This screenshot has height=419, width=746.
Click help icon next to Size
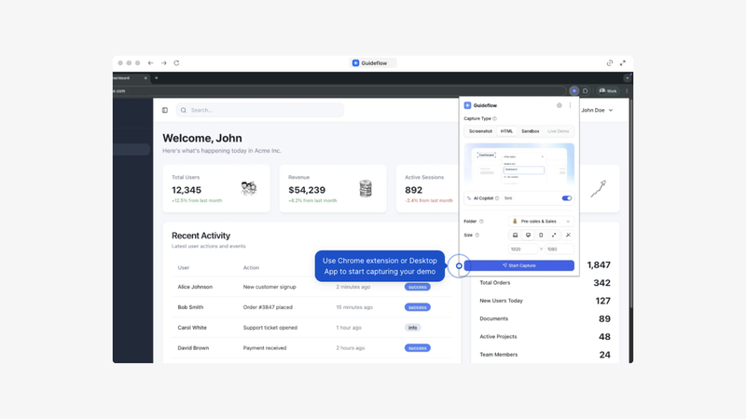[477, 236]
